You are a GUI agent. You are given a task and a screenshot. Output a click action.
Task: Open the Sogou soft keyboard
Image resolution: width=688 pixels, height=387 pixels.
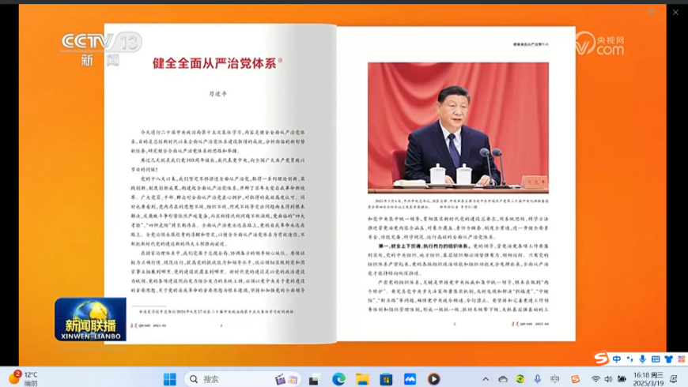pyautogui.click(x=656, y=359)
